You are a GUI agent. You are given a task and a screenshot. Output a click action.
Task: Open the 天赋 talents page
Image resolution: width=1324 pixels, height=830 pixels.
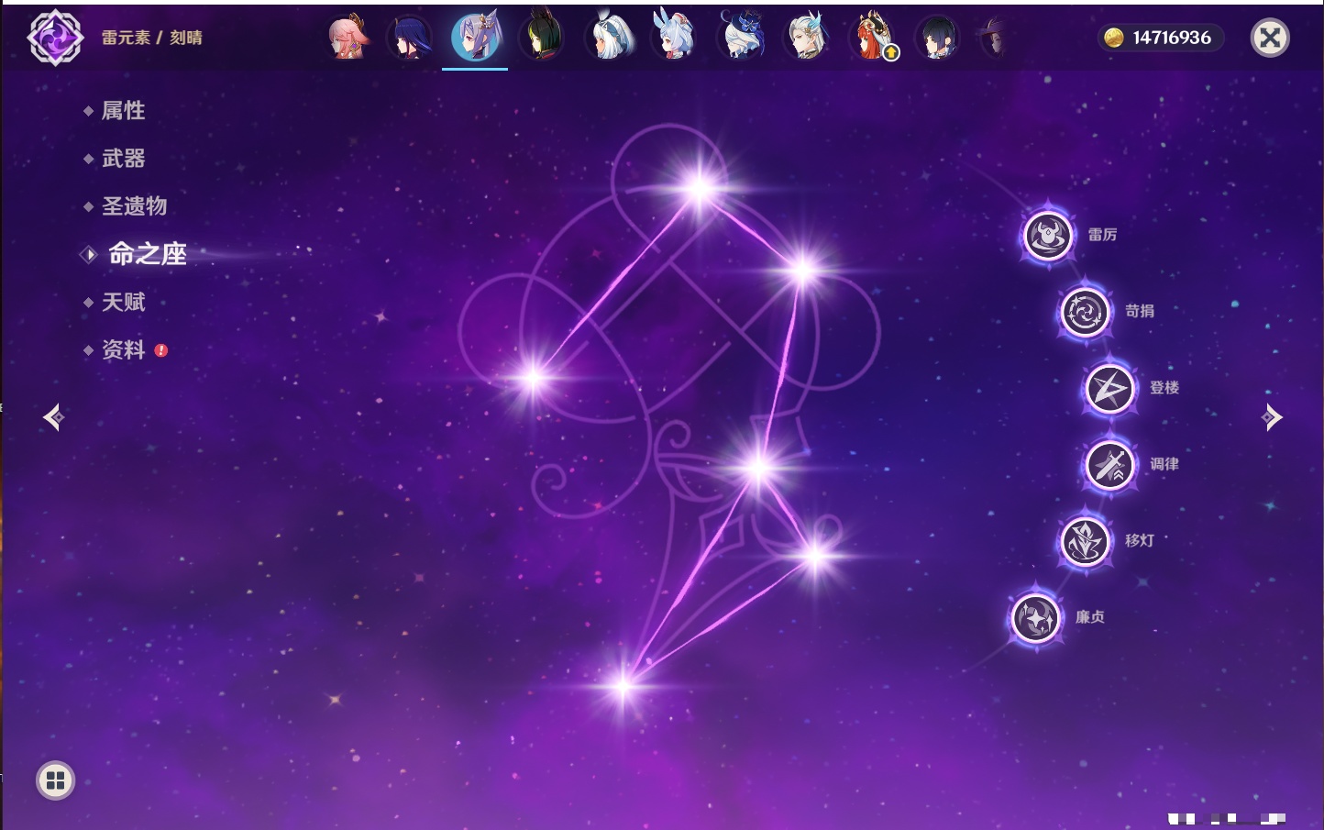click(x=123, y=302)
